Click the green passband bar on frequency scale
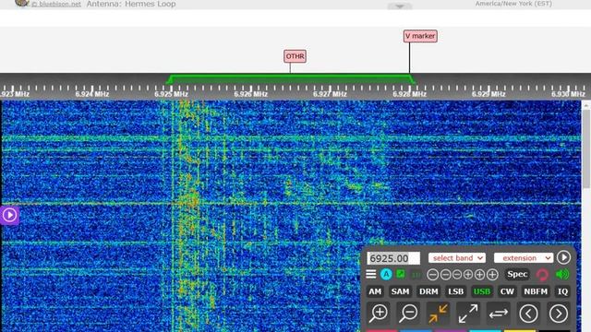This screenshot has height=332, width=591. pos(291,79)
